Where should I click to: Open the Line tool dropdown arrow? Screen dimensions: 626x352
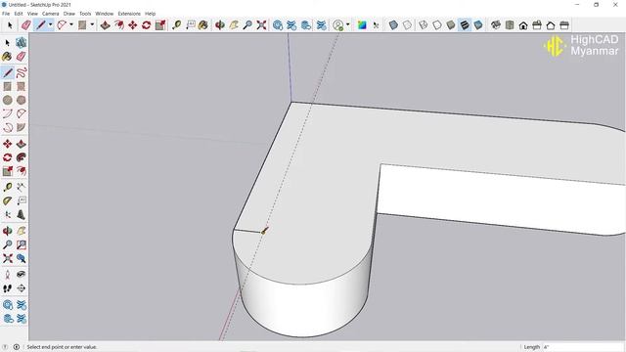(x=50, y=25)
